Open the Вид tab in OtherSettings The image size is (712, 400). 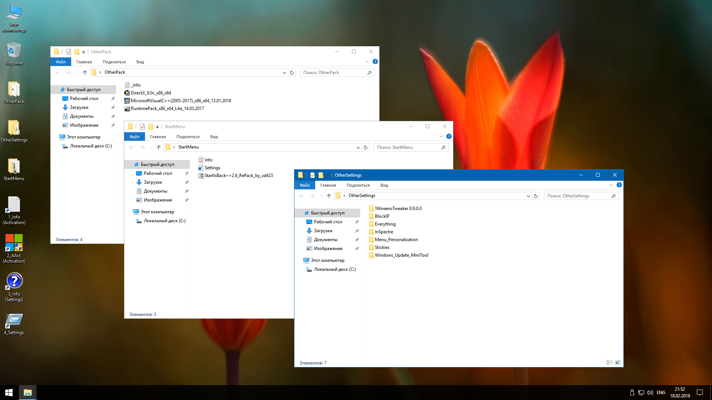point(384,185)
